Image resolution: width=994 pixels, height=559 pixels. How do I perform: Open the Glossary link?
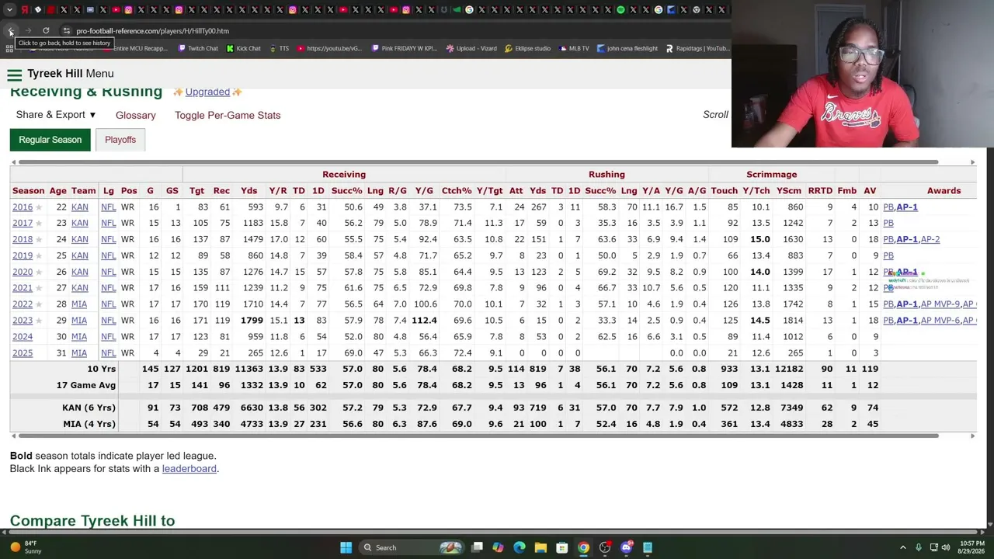[x=136, y=115]
